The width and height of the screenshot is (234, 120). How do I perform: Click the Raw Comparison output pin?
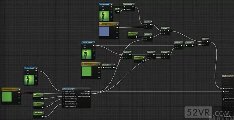[89, 96]
